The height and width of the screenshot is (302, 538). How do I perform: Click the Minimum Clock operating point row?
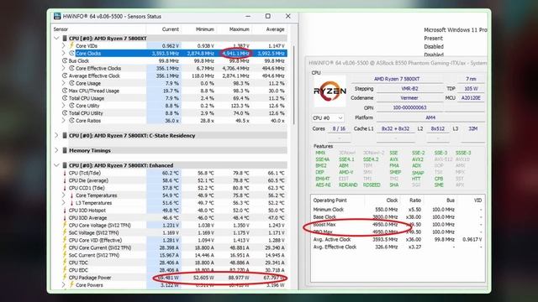pos(398,210)
